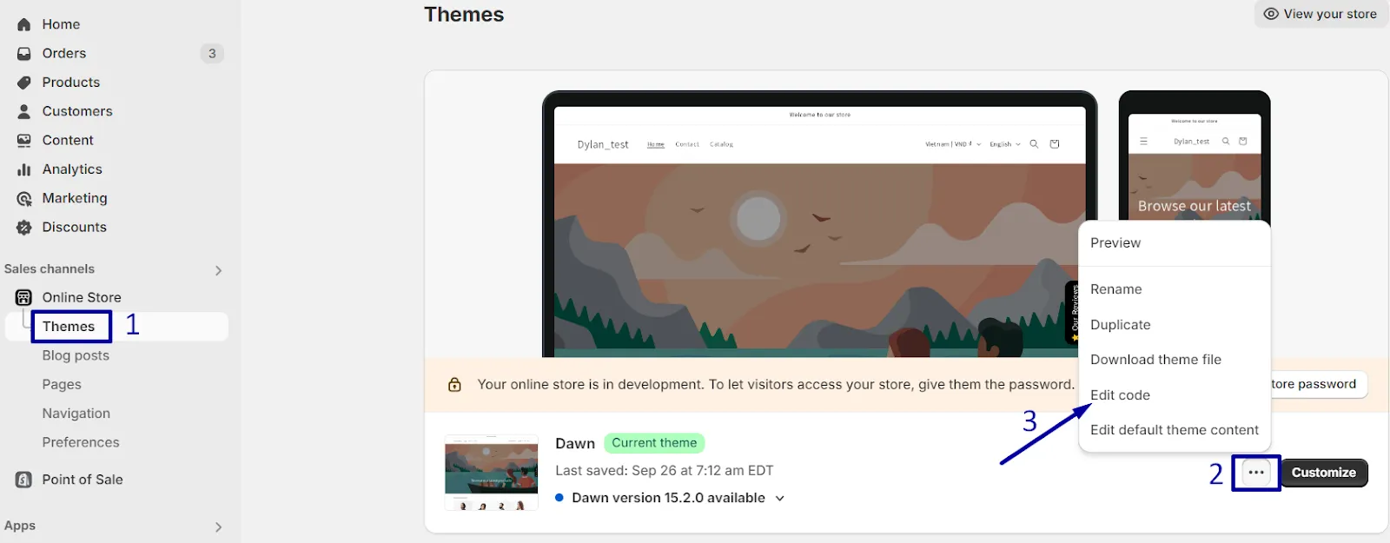Click the Dawn theme name
Image resolution: width=1390 pixels, height=543 pixels.
pos(575,444)
